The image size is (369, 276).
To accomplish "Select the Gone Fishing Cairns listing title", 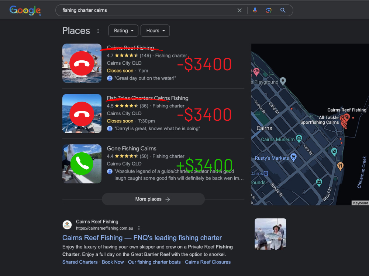I will click(x=132, y=149).
